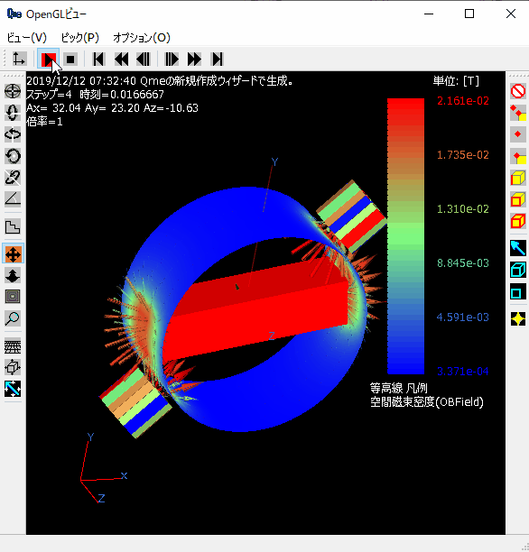The width and height of the screenshot is (529, 552).
Task: Step back one frame
Action: pos(144,60)
